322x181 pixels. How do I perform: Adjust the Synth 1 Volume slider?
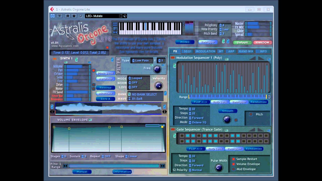click(77, 67)
